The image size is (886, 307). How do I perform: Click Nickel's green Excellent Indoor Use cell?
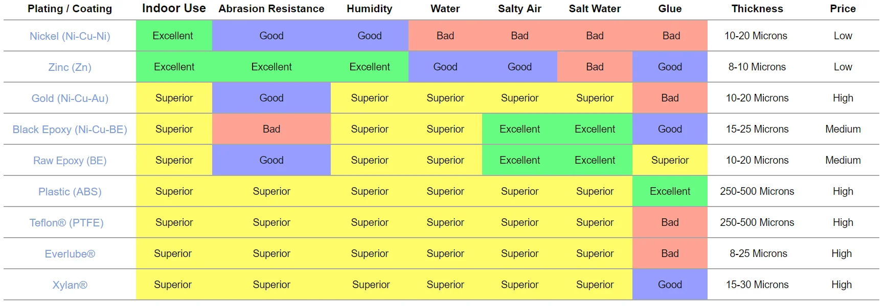click(173, 36)
